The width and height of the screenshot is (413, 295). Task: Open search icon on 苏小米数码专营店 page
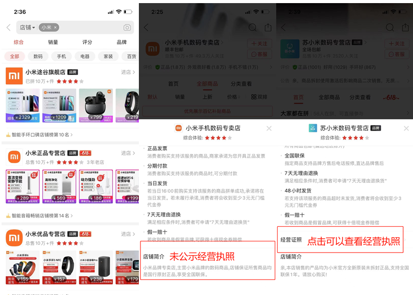coord(390,27)
